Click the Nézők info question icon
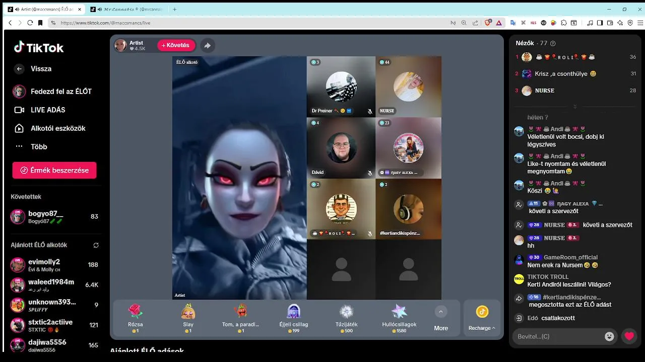The height and width of the screenshot is (362, 645). 553,44
